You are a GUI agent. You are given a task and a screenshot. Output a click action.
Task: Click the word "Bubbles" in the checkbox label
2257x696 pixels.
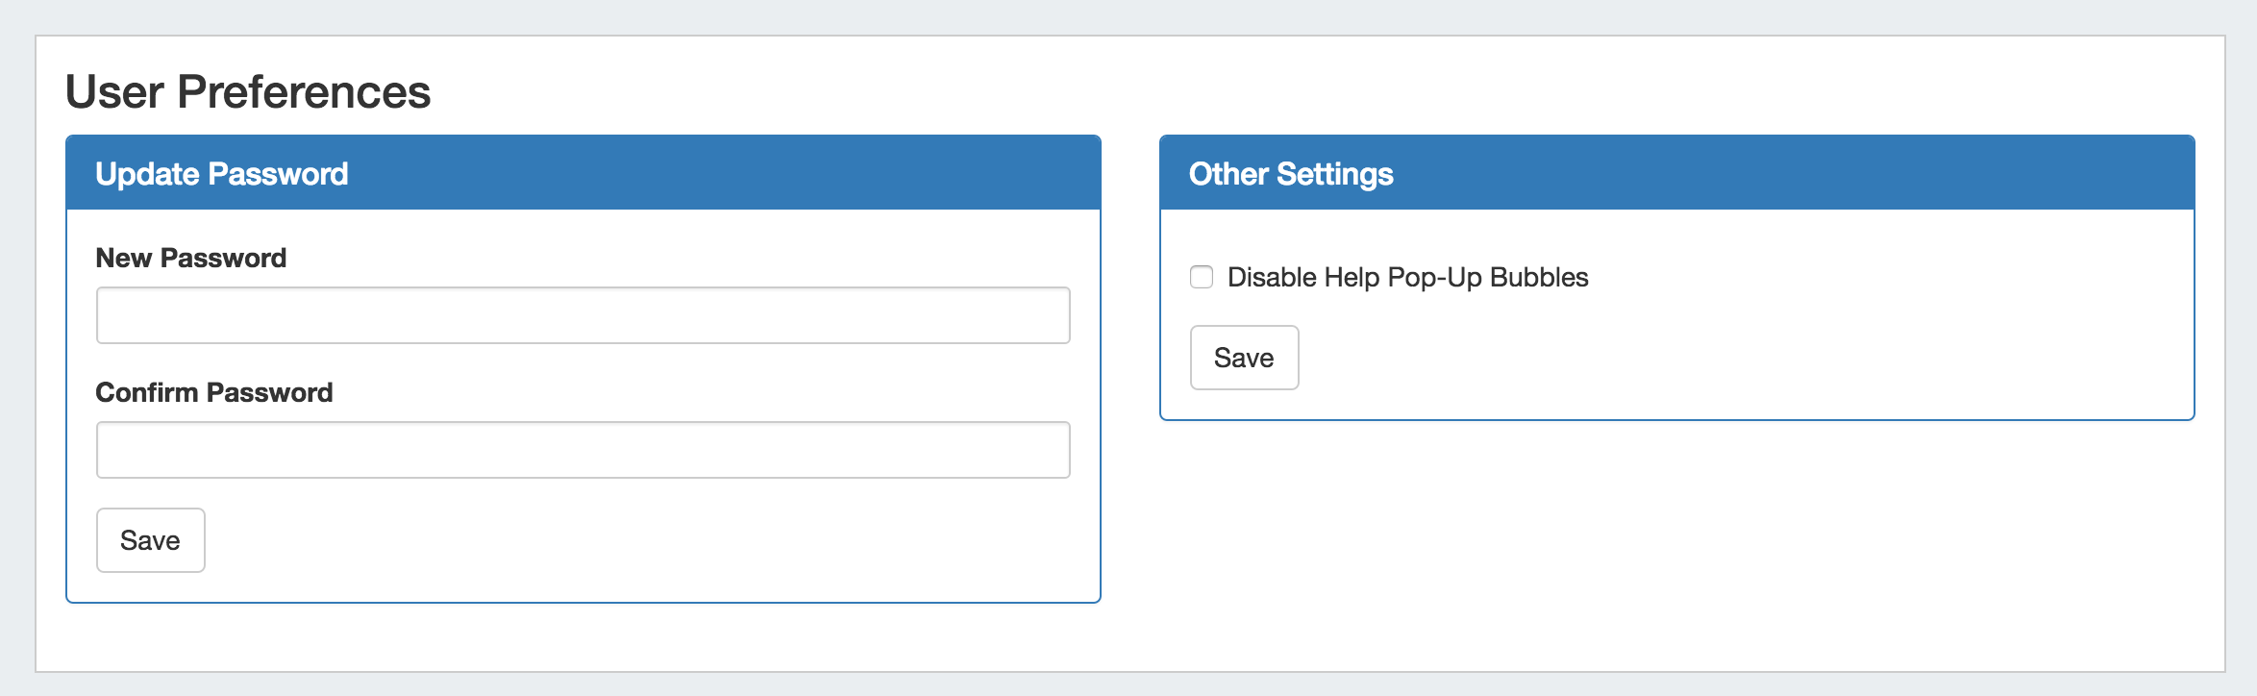(1538, 277)
